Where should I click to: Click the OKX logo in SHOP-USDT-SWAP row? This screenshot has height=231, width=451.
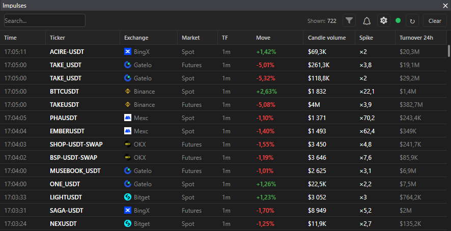[x=128, y=145]
